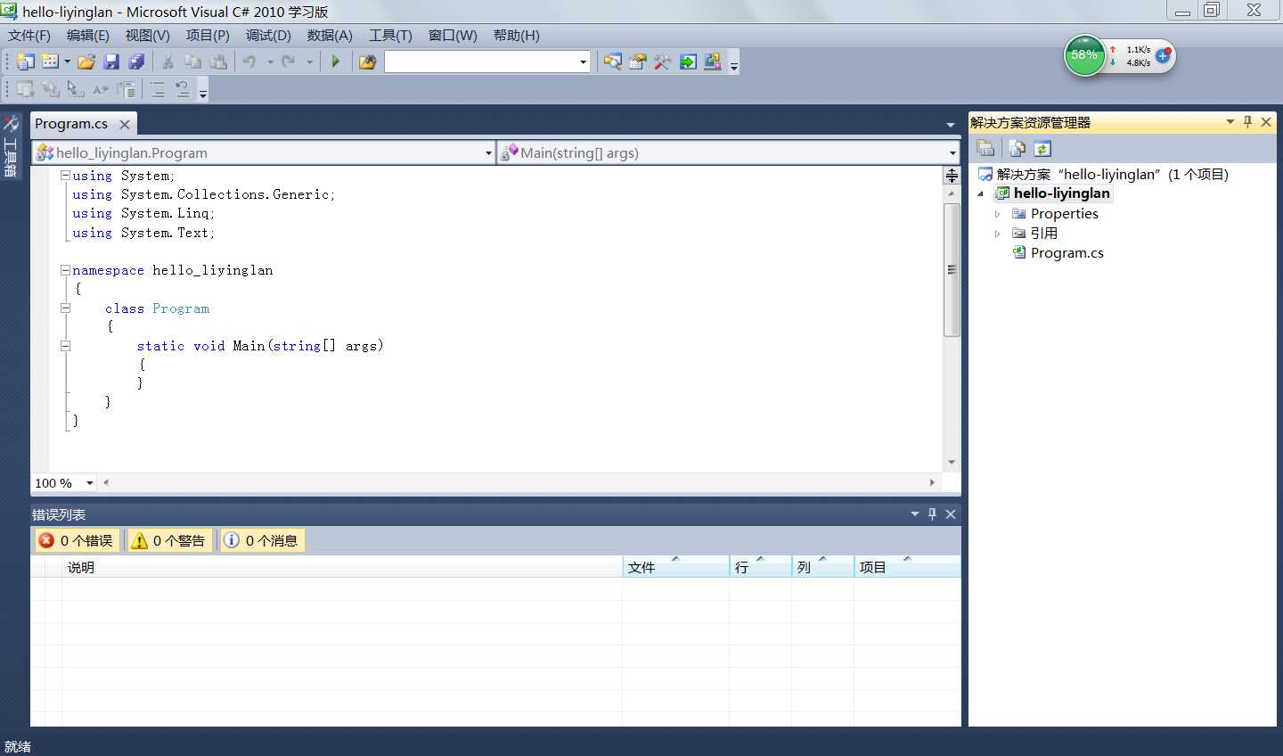The width and height of the screenshot is (1283, 756).
Task: Expand the Properties folder node
Action: click(x=998, y=214)
